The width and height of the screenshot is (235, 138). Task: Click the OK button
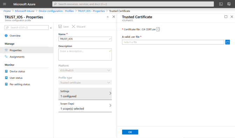point(130,132)
